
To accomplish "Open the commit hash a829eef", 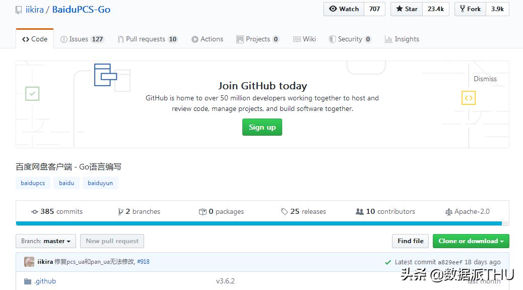I will pos(450,262).
